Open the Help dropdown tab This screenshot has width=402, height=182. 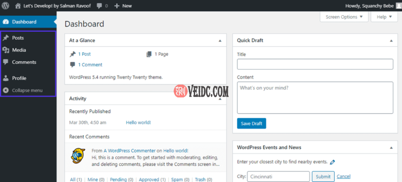point(384,17)
